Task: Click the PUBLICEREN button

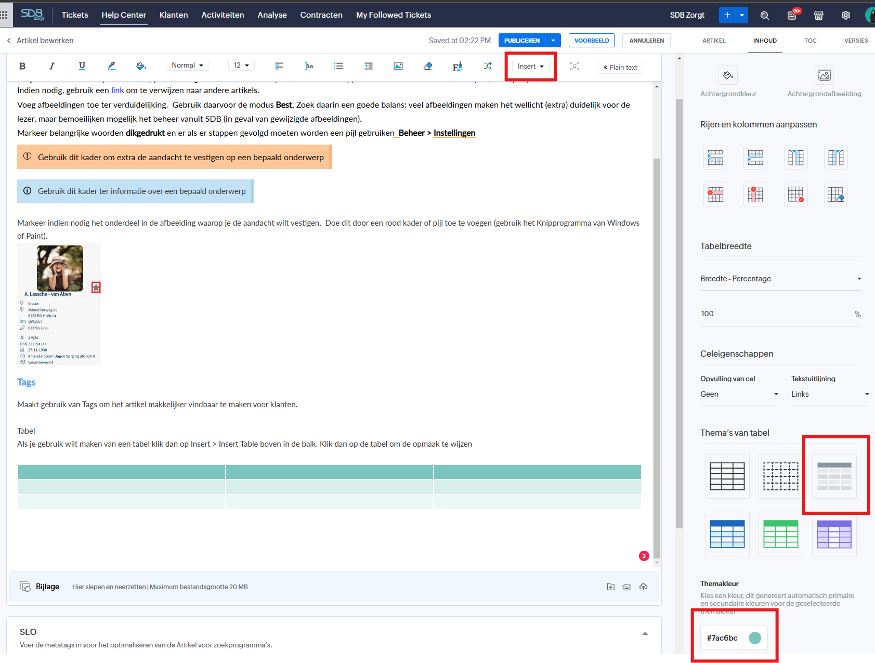Action: 522,41
